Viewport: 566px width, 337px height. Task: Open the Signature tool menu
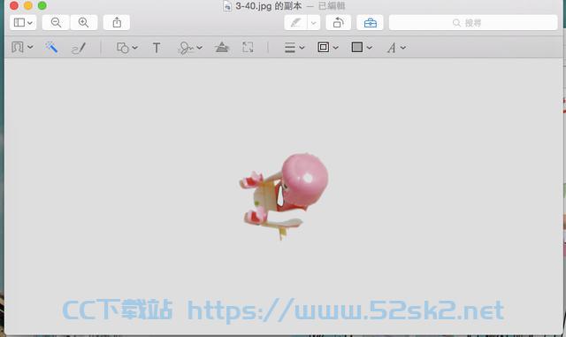(190, 48)
